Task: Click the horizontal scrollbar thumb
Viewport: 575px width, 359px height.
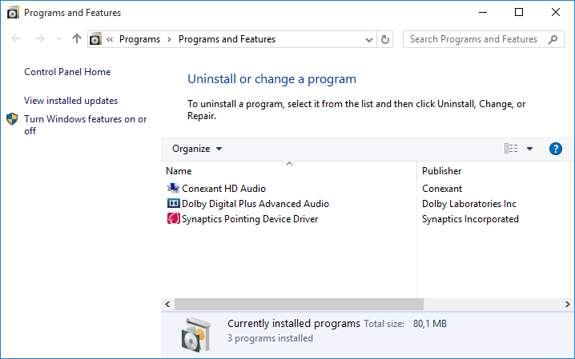Action: click(x=299, y=304)
